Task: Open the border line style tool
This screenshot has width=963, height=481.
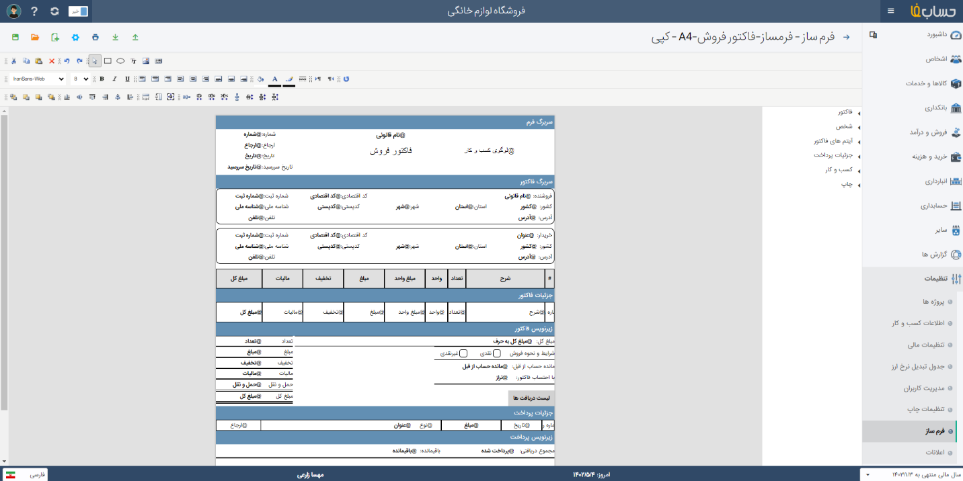Action: point(303,79)
